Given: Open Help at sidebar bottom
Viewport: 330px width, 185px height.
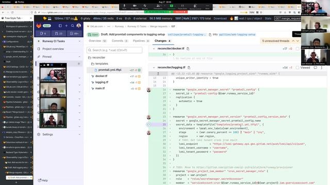Looking at the screenshot, I should coord(43,180).
